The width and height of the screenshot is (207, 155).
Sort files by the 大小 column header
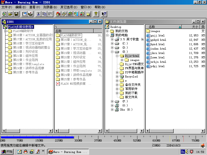click(x=191, y=27)
